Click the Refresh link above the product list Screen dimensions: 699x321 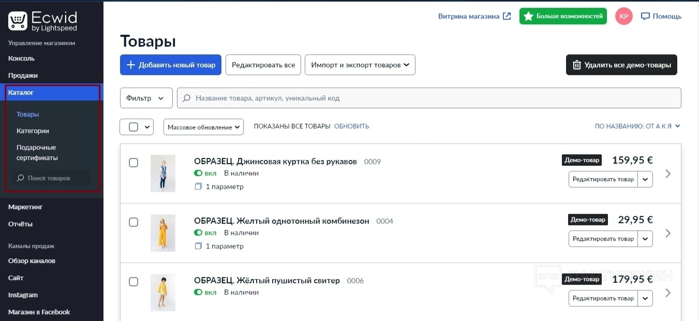(351, 126)
